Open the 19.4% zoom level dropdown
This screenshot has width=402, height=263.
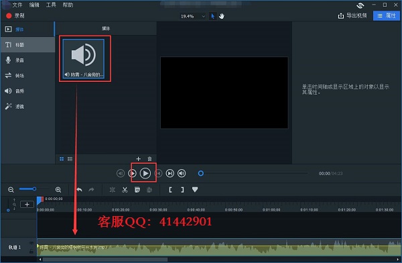(x=193, y=16)
